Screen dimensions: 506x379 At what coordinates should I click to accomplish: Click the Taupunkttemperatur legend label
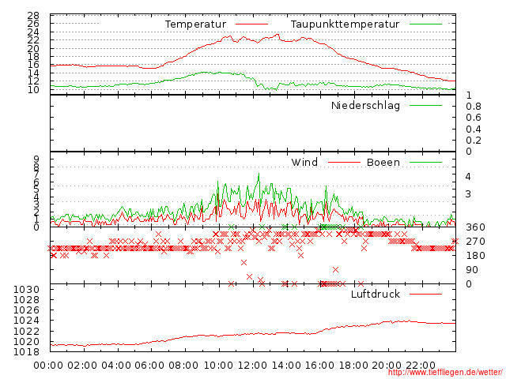(345, 24)
